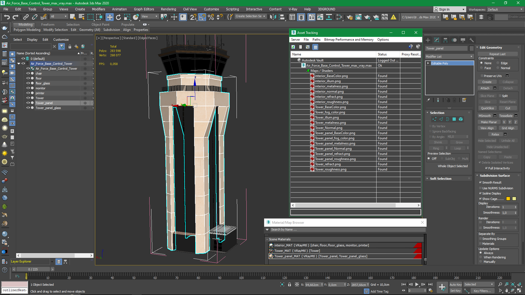This screenshot has height=295, width=525.
Task: Click the Selection Lock padlock icon
Action: (290, 284)
